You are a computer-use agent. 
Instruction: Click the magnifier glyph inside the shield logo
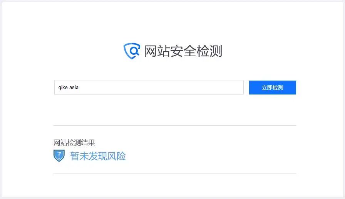[x=134, y=51]
